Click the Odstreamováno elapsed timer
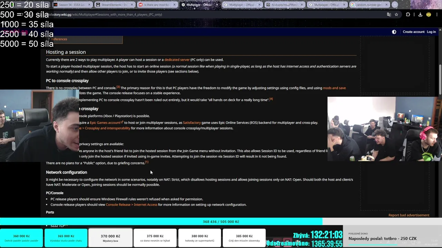 coord(304,244)
